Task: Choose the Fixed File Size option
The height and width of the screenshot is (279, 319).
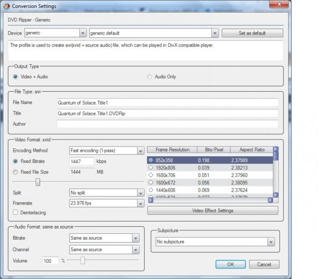Action: pyautogui.click(x=16, y=172)
